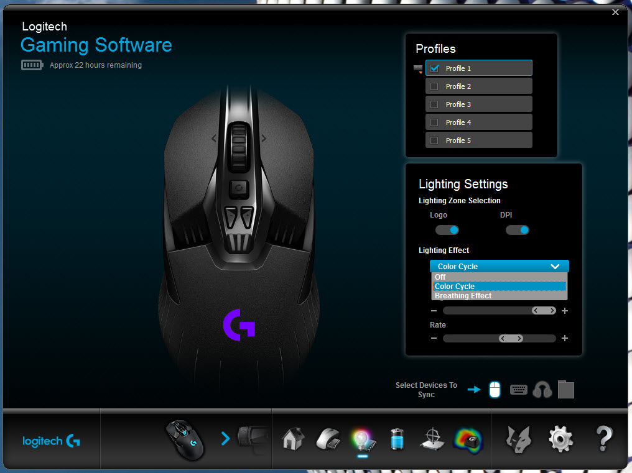The image size is (632, 473).
Task: Close the Logitech Gaming Software window
Action: 615,12
